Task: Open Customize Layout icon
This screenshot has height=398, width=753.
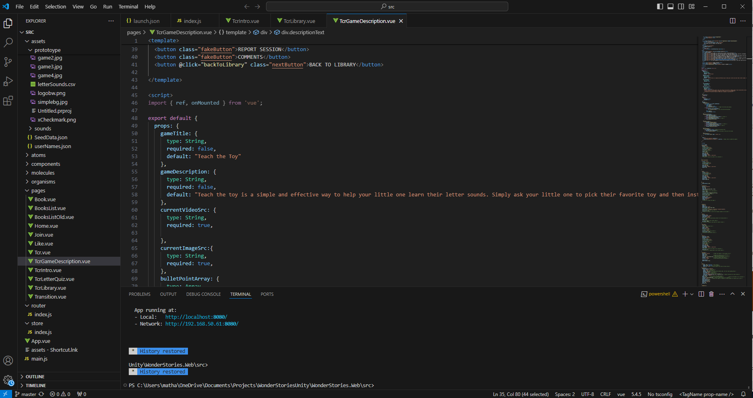Action: pos(692,6)
